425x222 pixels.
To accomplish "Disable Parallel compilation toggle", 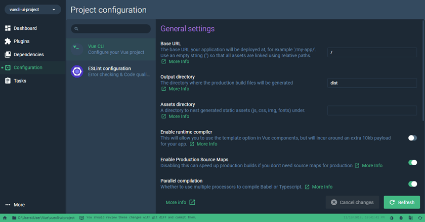I will pyautogui.click(x=412, y=184).
